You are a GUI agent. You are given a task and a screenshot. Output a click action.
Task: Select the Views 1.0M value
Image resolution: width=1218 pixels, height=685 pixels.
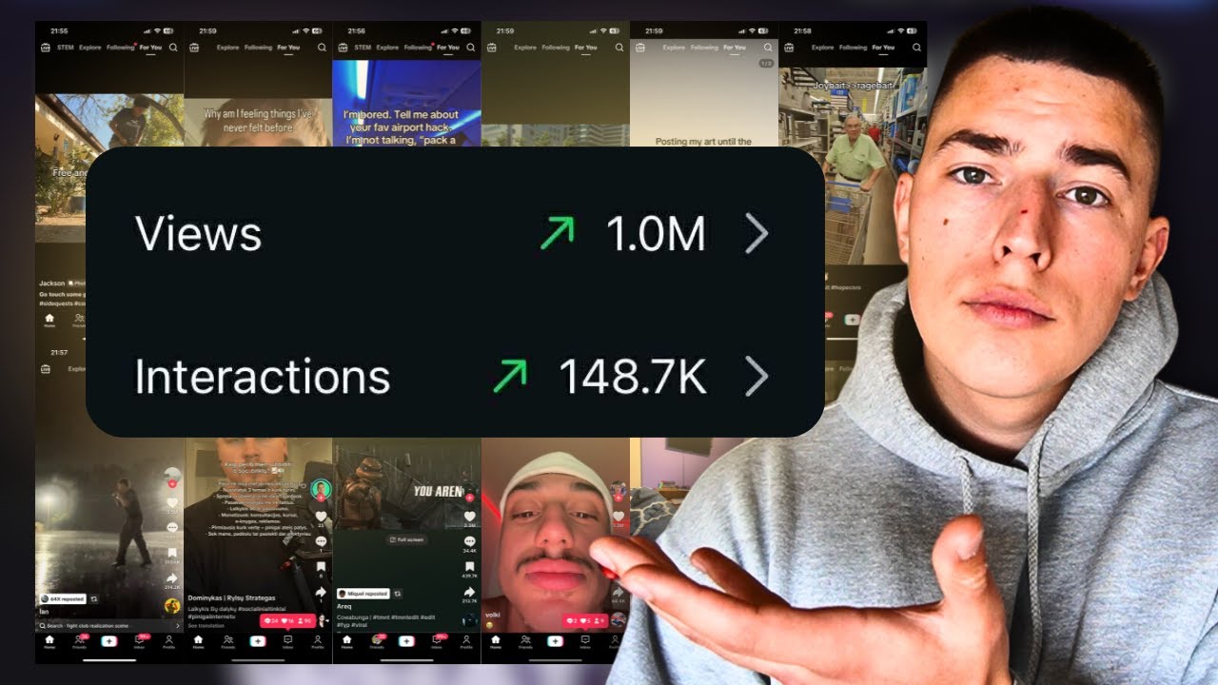(656, 234)
